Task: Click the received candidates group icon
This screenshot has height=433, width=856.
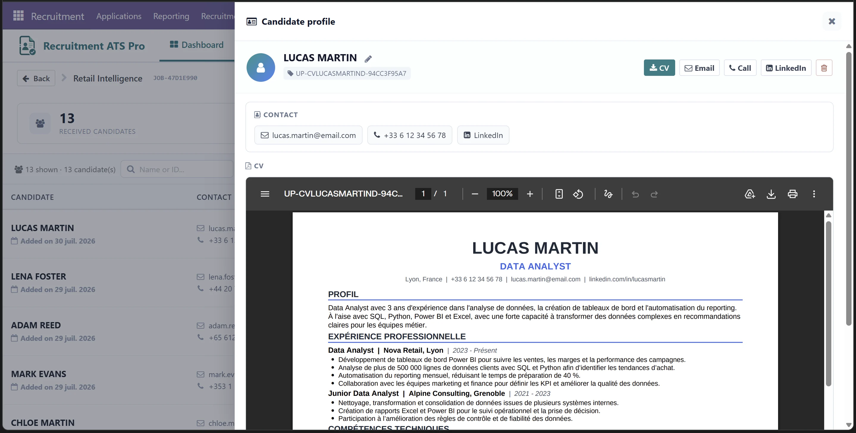Action: pyautogui.click(x=40, y=123)
